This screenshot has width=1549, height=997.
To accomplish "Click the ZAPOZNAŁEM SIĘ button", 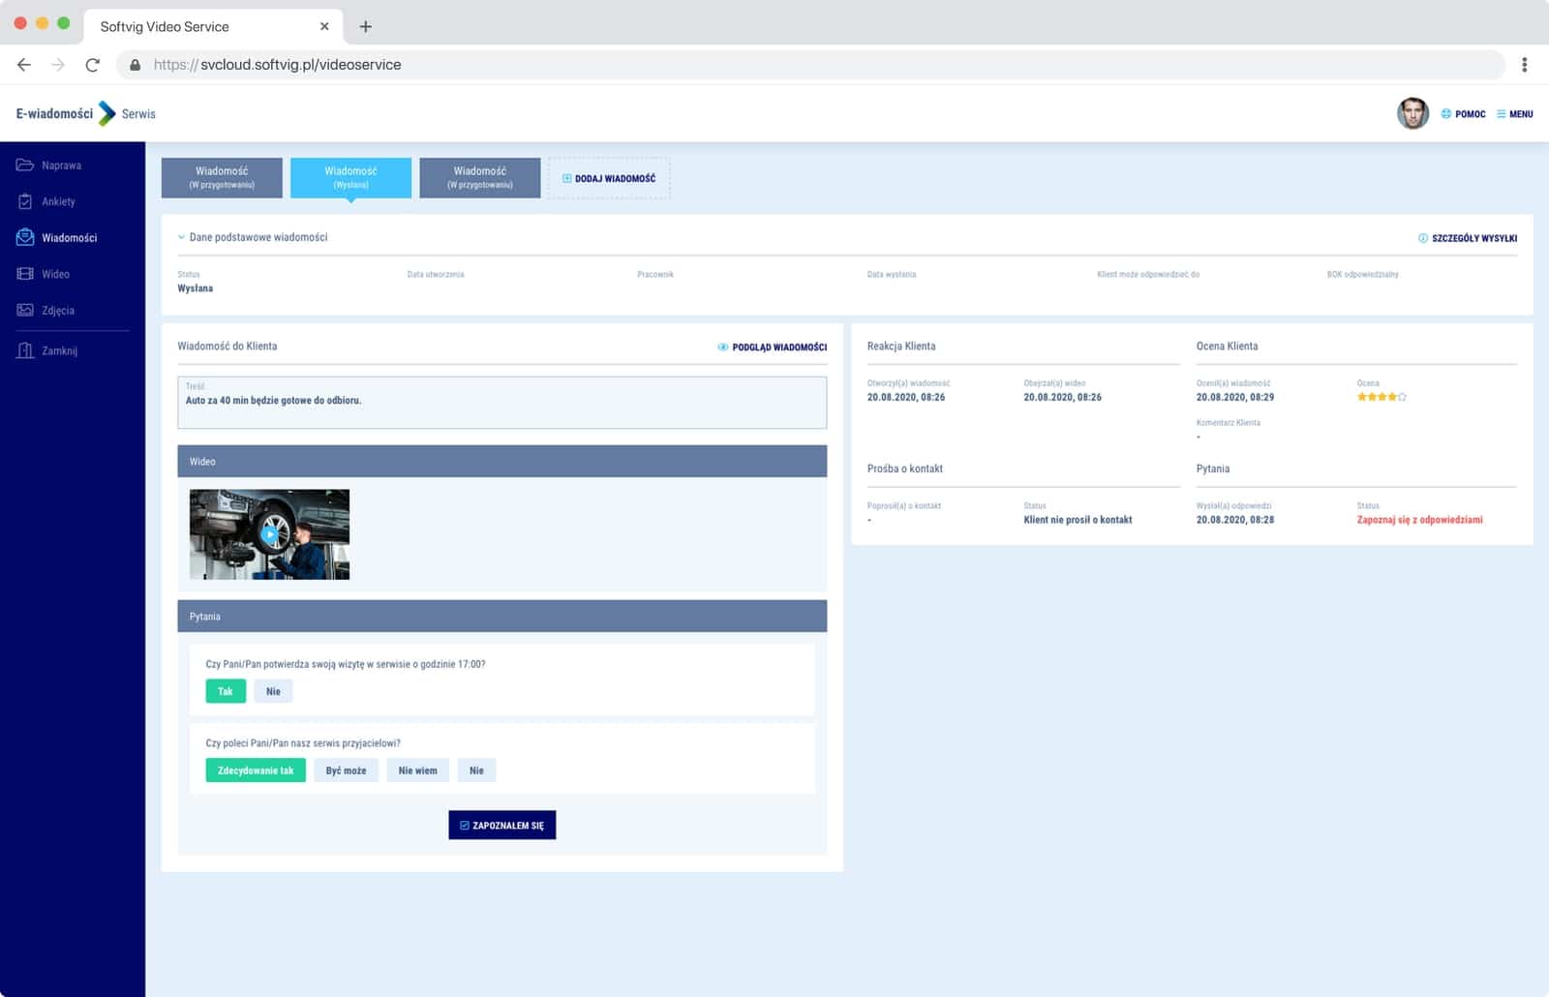I will click(x=501, y=825).
